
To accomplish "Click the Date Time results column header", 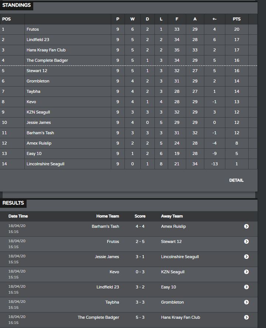I will pyautogui.click(x=18, y=216).
